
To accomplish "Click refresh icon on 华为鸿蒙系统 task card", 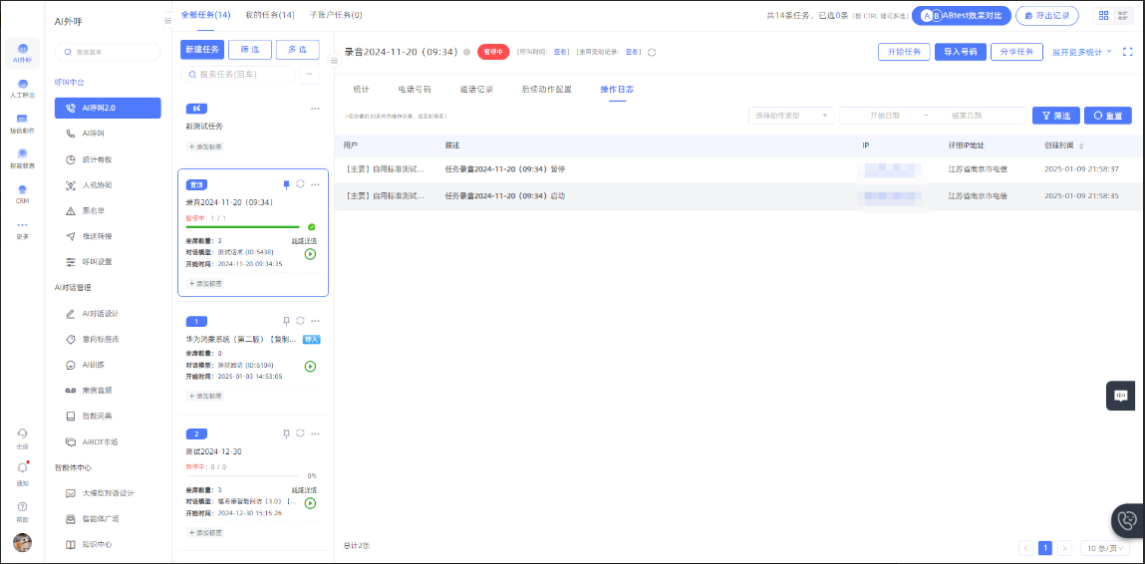I will [300, 321].
